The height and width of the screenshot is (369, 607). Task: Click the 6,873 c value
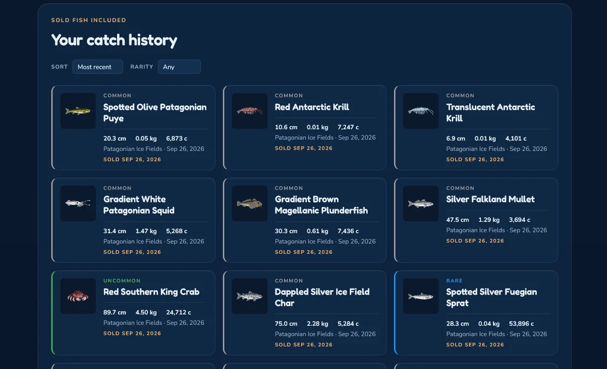click(x=177, y=138)
